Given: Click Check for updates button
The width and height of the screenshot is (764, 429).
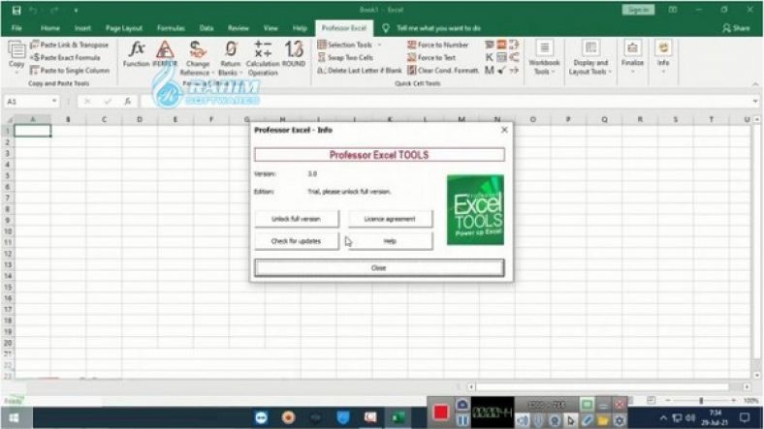Looking at the screenshot, I should [296, 241].
